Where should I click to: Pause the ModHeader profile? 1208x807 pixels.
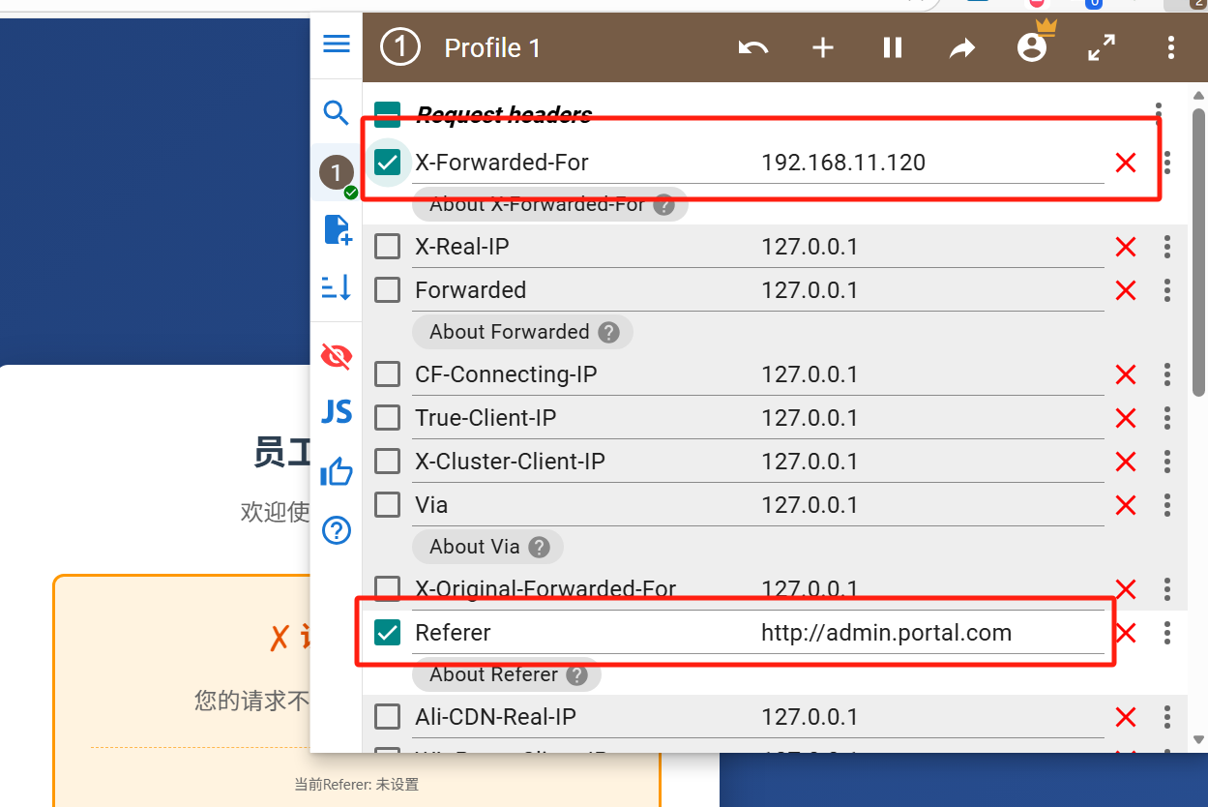pyautogui.click(x=892, y=47)
